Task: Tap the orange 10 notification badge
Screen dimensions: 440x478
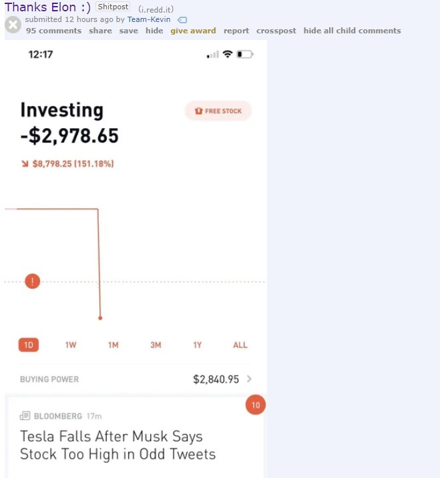Action: coord(256,405)
